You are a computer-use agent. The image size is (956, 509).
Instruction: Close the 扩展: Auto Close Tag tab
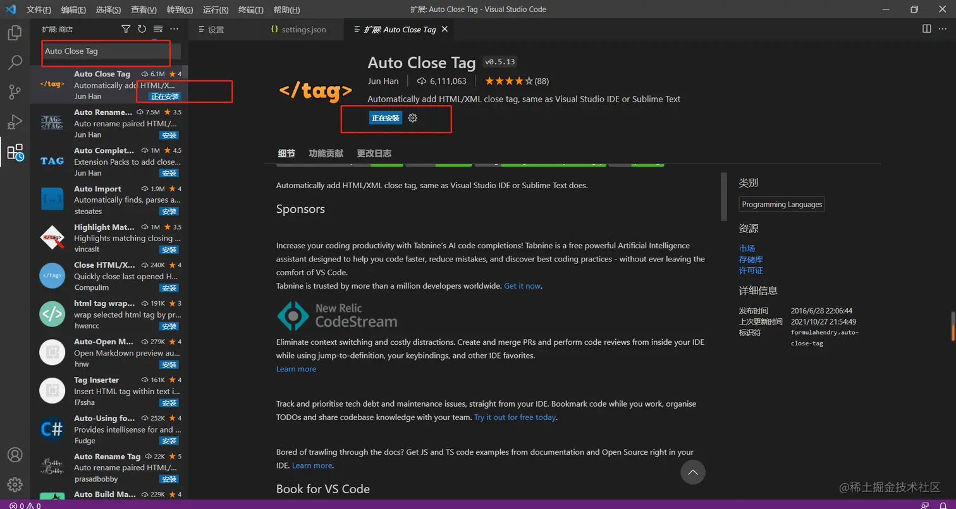444,29
